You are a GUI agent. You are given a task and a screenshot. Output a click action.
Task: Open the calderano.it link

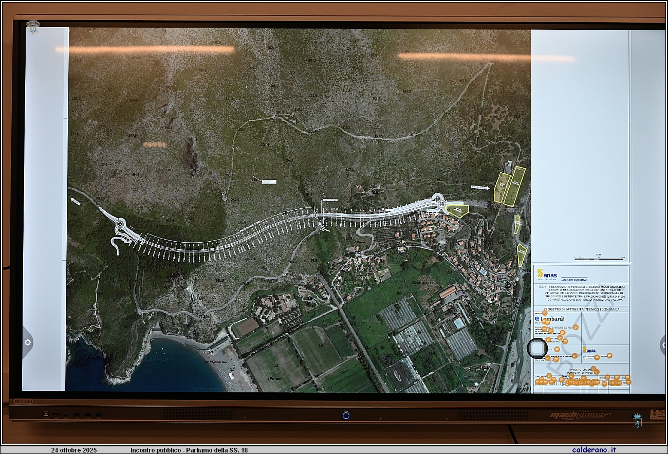pyautogui.click(x=594, y=450)
